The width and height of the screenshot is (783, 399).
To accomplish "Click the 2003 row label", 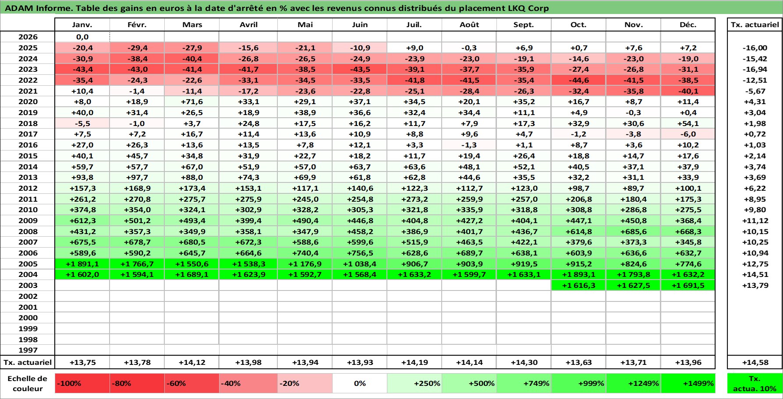I will tap(28, 285).
